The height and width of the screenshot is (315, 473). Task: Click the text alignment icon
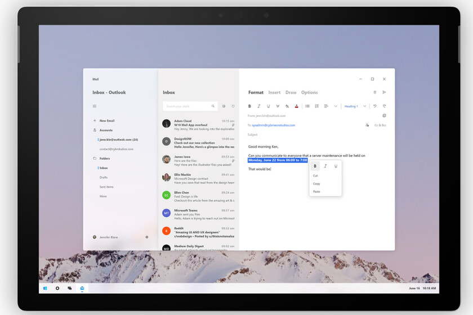[x=326, y=106]
